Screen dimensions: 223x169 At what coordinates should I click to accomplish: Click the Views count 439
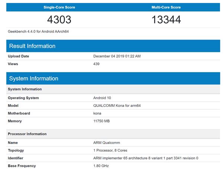[x=96, y=64]
